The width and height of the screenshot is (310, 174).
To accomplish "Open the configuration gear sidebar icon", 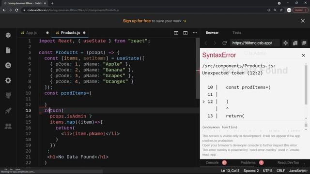I will [x=8, y=81].
